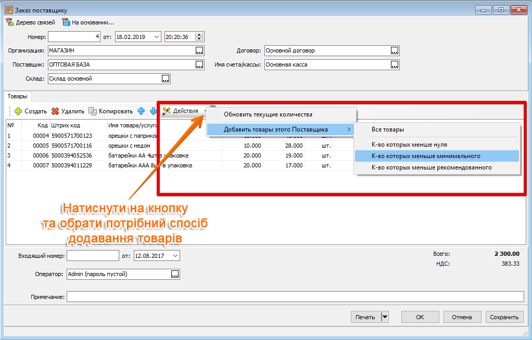
Task: Move row up with blue arrow
Action: [x=141, y=111]
